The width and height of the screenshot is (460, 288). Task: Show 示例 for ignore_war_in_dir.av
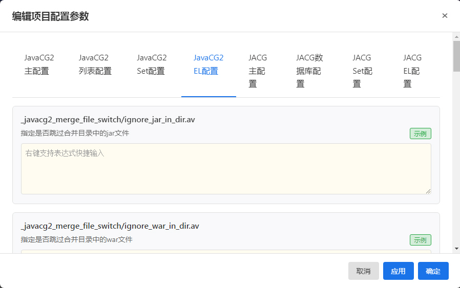point(421,240)
